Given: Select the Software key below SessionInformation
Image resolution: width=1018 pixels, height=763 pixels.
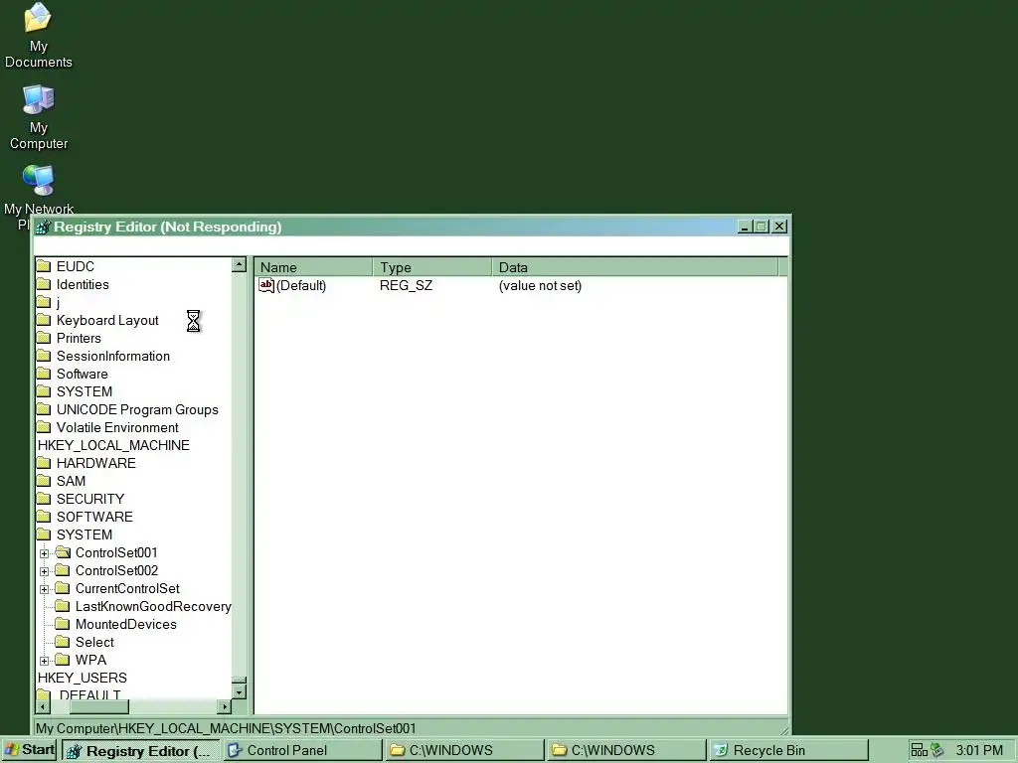Looking at the screenshot, I should pyautogui.click(x=82, y=375).
